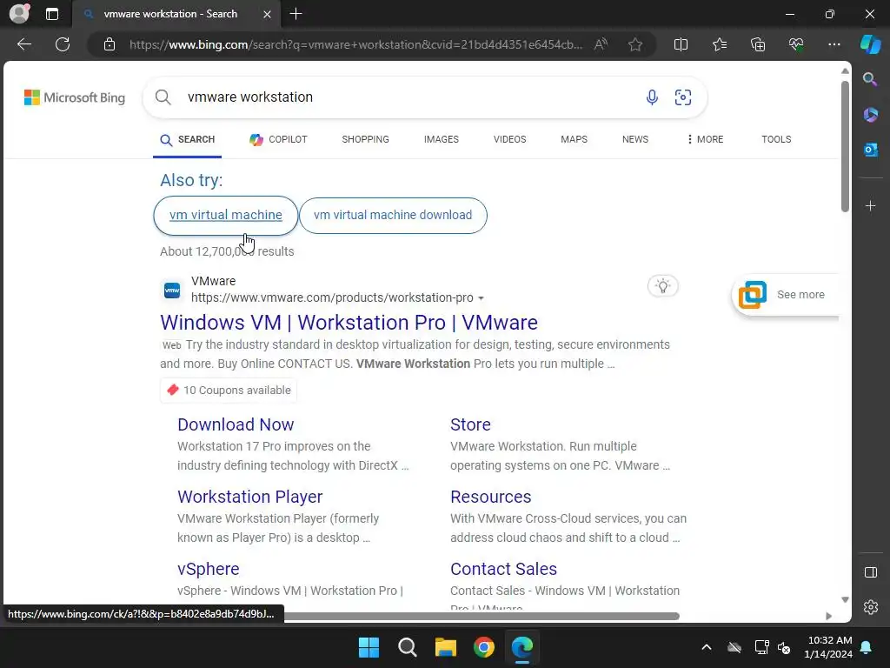Show hidden system tray icons chevron
This screenshot has width=890, height=668.
tap(706, 647)
